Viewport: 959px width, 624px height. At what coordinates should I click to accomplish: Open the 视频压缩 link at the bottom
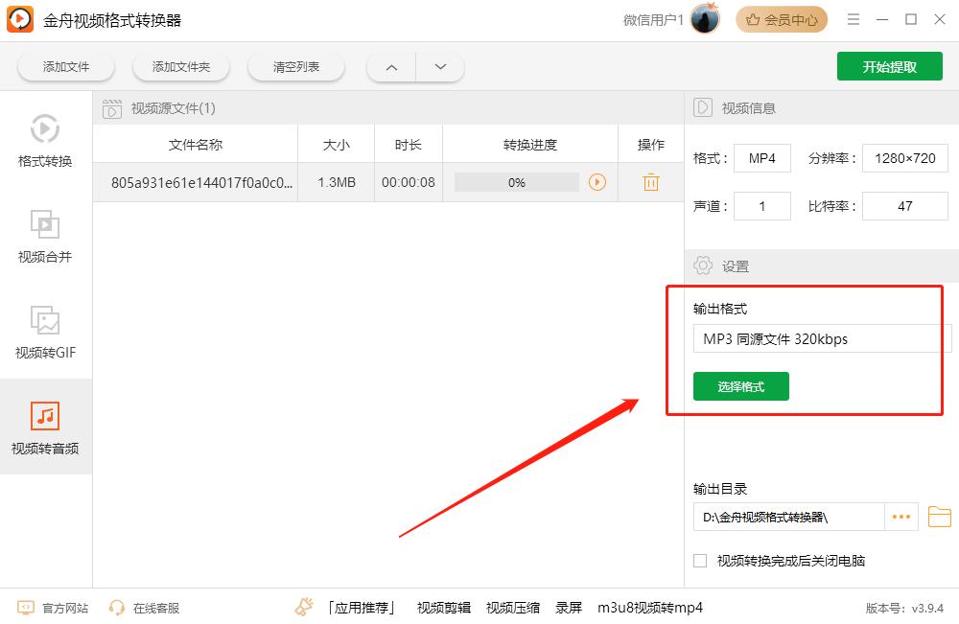511,608
